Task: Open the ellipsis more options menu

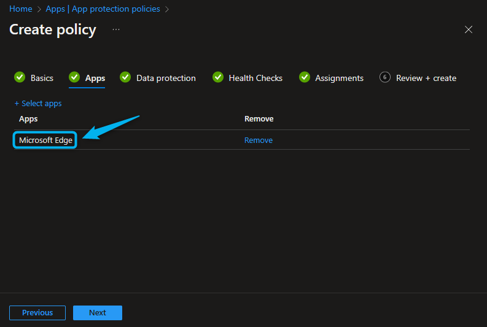Action: [116, 29]
